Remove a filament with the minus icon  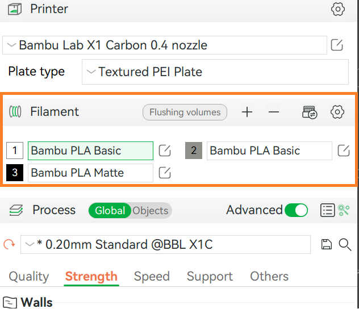point(274,112)
